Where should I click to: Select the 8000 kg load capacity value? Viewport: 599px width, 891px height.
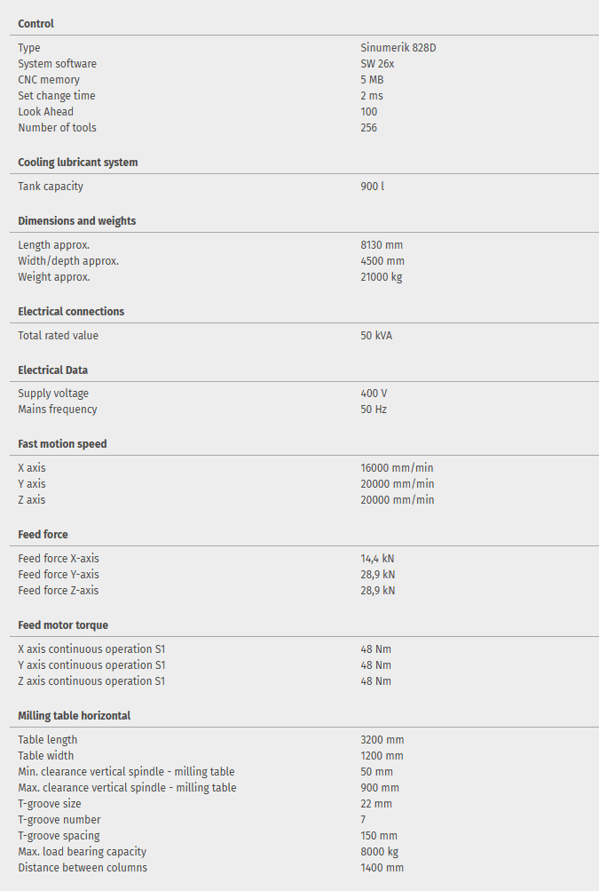pyautogui.click(x=379, y=852)
